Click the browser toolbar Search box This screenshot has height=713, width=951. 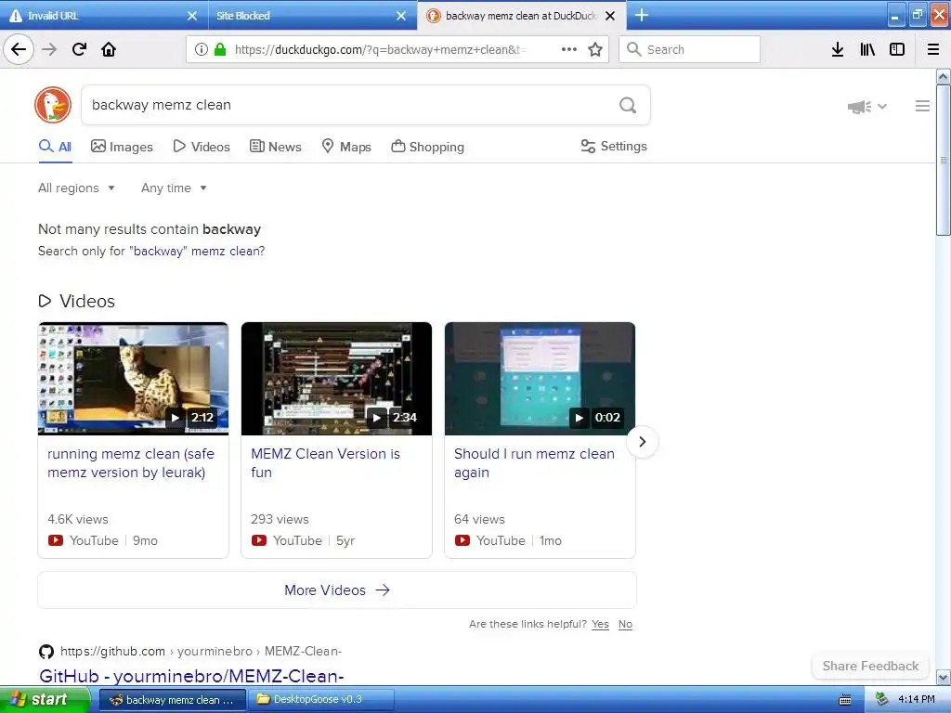pyautogui.click(x=689, y=49)
